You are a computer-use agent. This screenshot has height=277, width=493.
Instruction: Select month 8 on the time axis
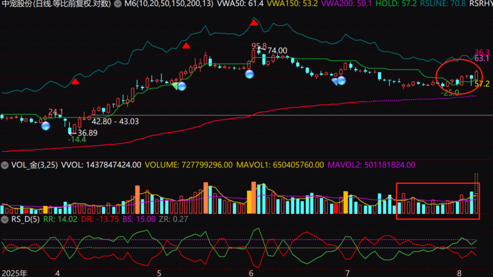(459, 273)
